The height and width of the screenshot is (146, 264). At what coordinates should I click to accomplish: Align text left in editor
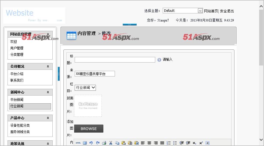pyautogui.click(x=143, y=143)
